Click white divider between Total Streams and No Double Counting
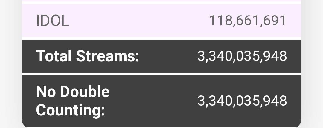This screenshot has height=128, width=323. [x=161, y=74]
